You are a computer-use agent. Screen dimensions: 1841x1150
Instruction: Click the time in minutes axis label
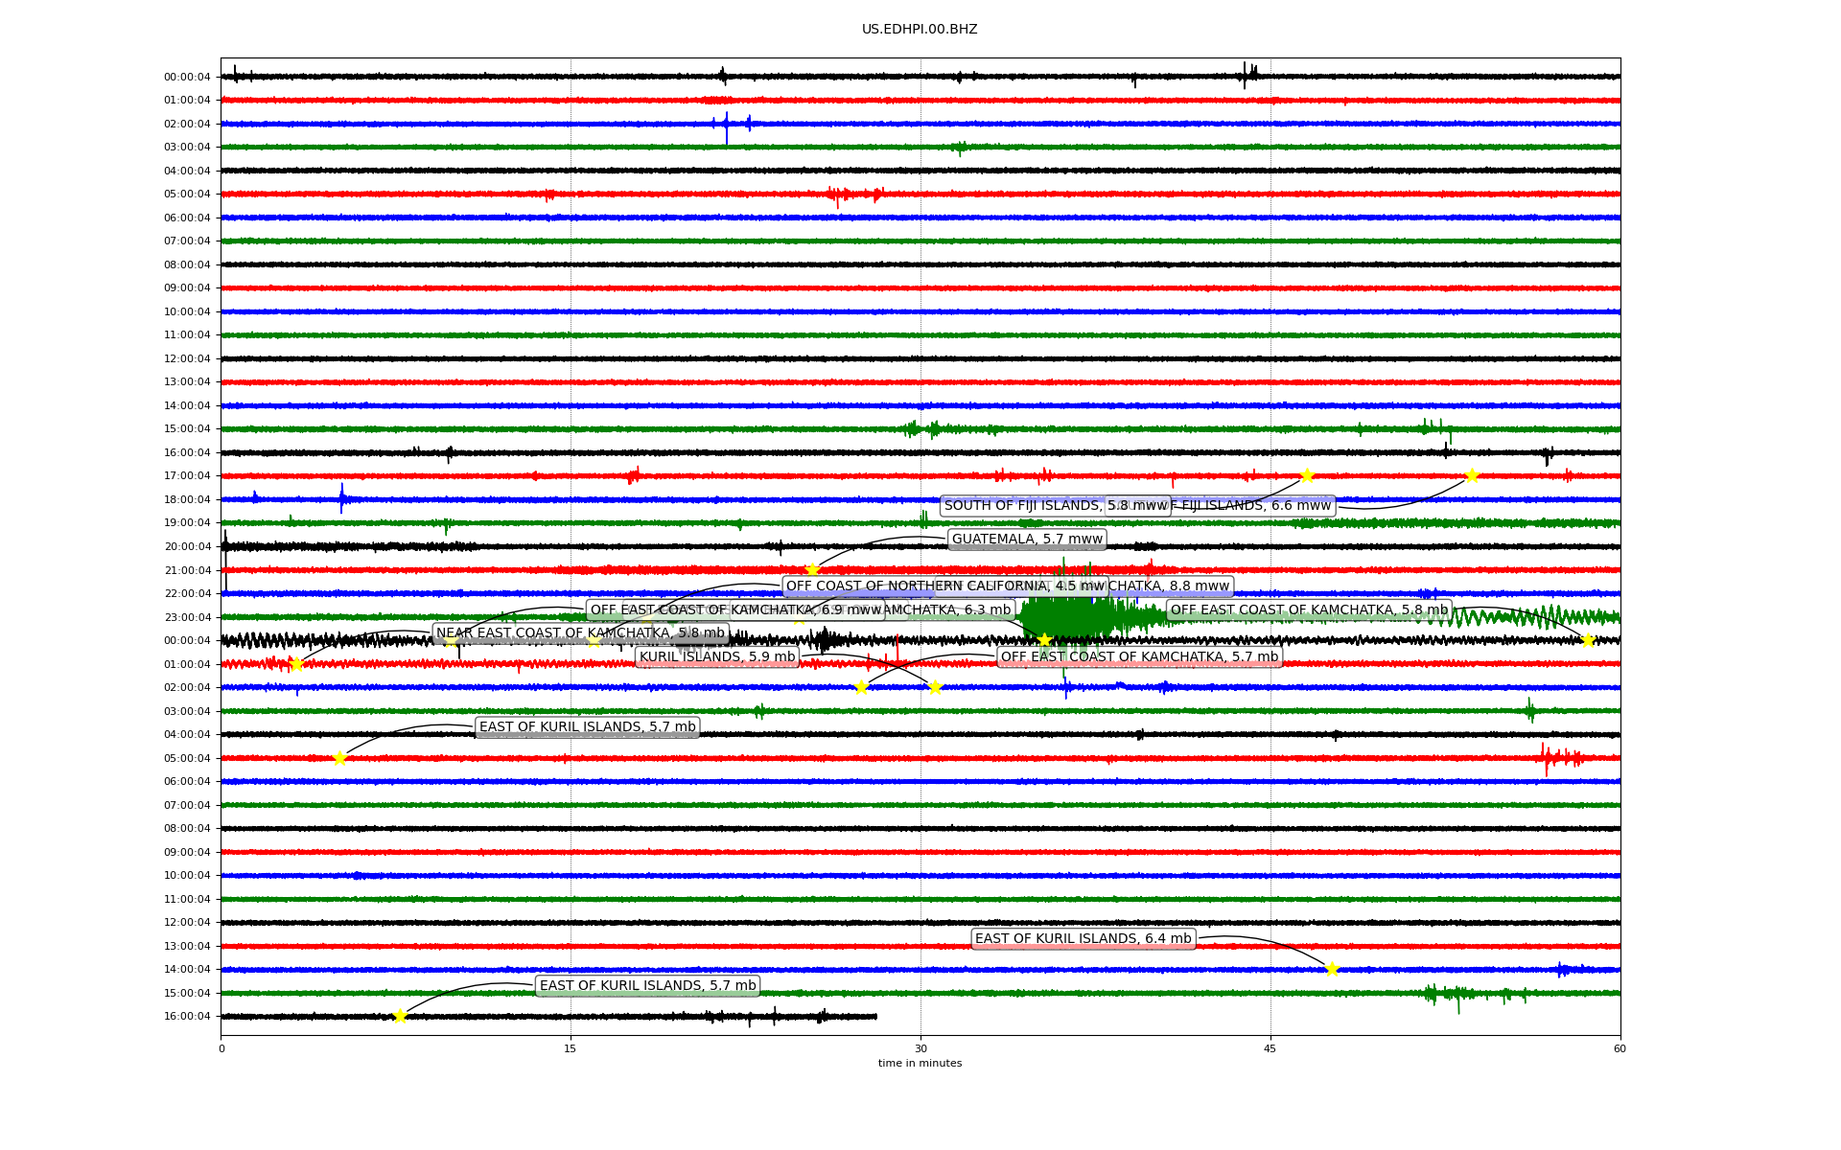(920, 1064)
